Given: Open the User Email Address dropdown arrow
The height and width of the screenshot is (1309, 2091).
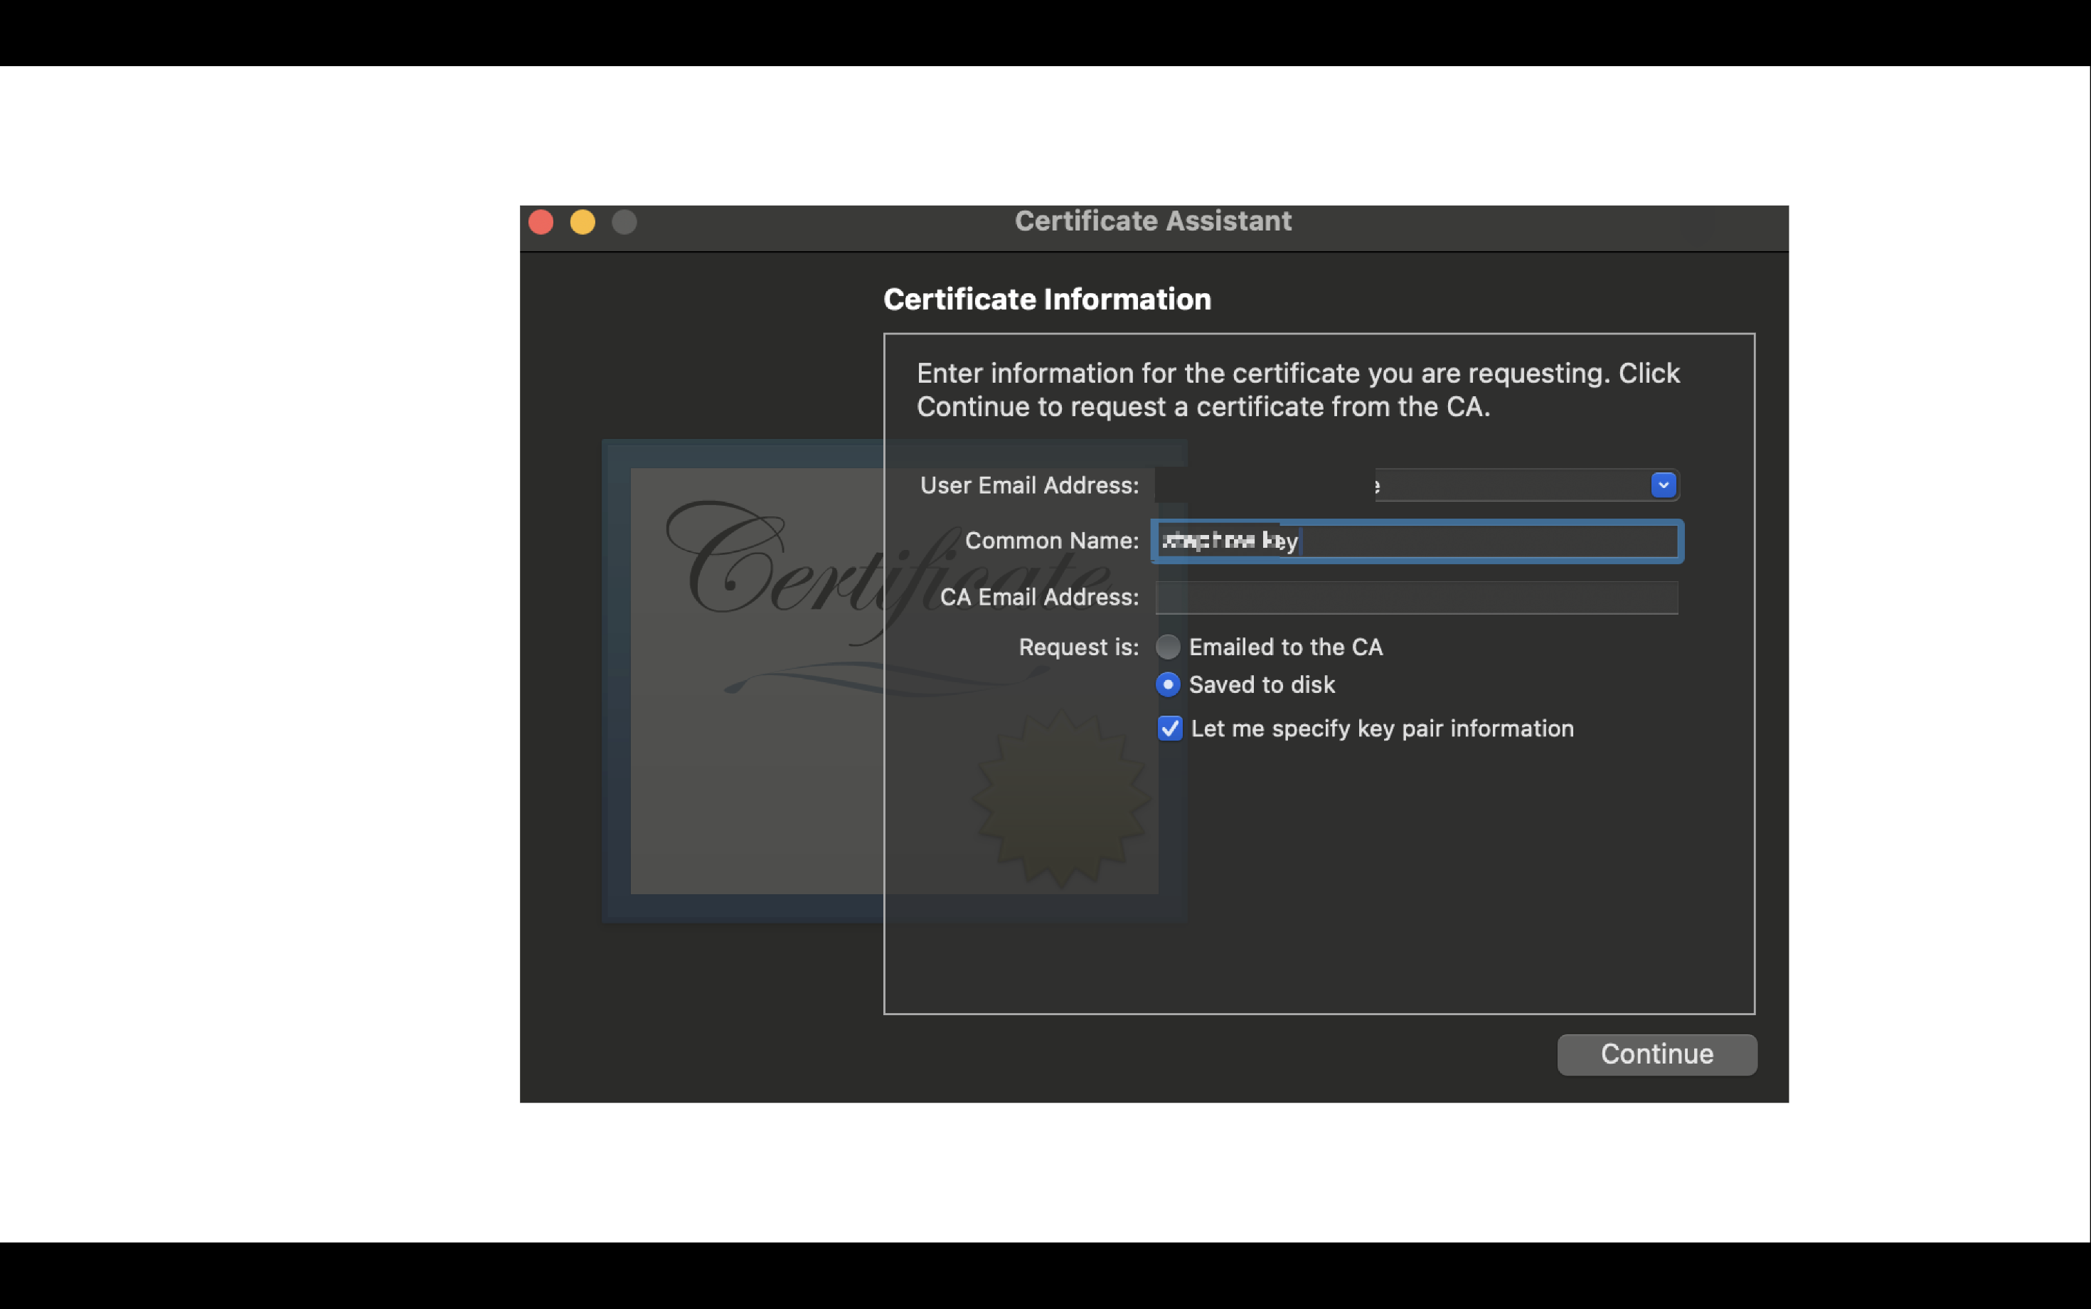Looking at the screenshot, I should 1663,484.
